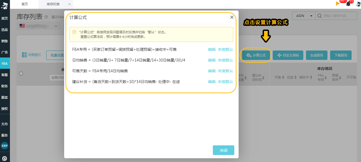The image size is (361, 162).
Task: Switch to the 首页 tab
Action: (25, 4)
